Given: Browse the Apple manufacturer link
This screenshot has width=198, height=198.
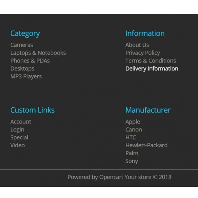Looking at the screenshot, I should tap(133, 122).
